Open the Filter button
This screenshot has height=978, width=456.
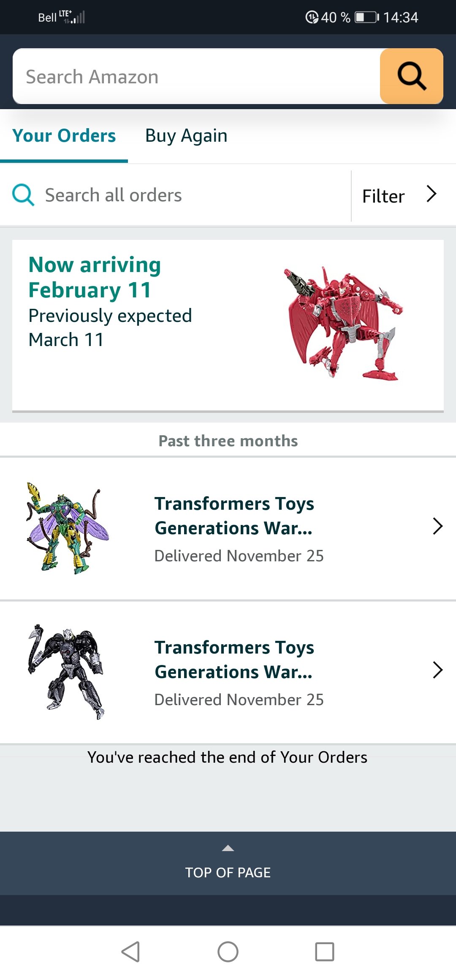coord(383,196)
